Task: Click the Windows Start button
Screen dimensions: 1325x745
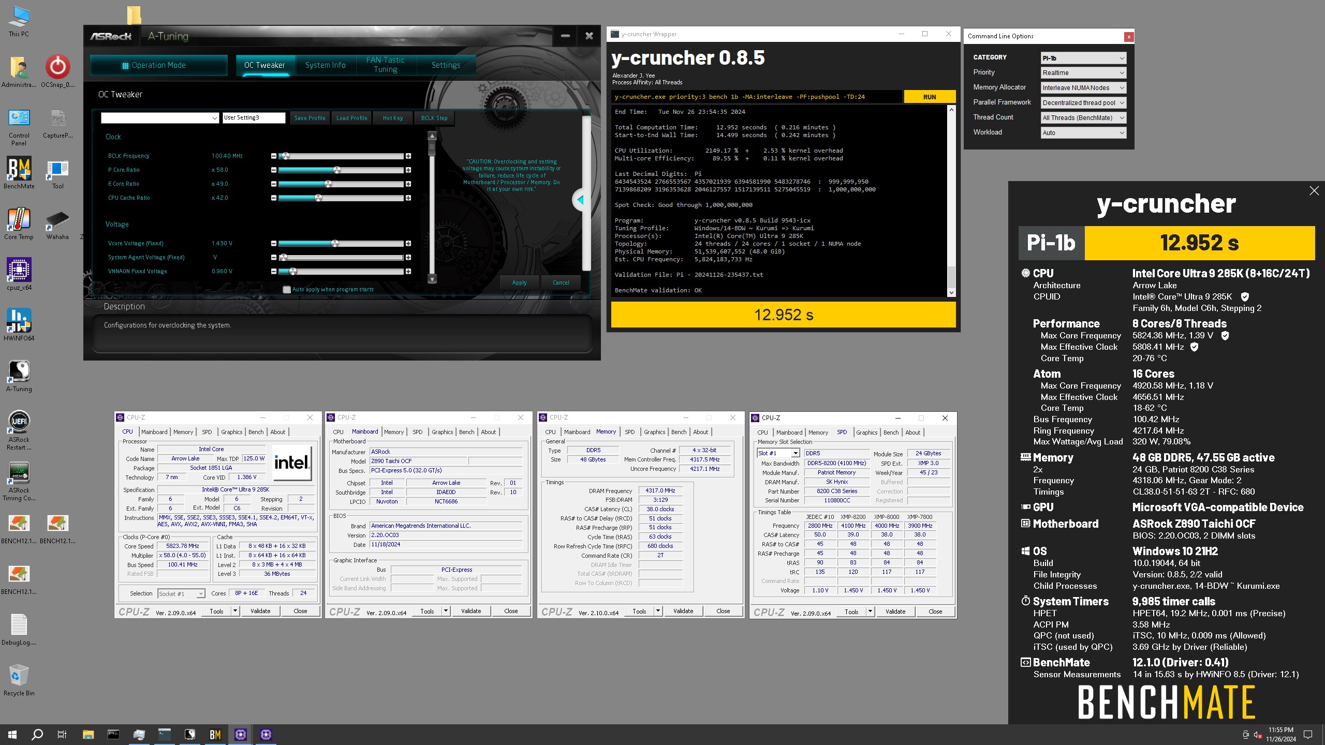Action: 12,734
